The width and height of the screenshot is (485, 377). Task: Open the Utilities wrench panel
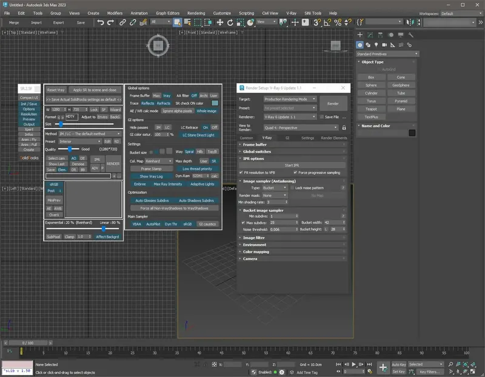coord(411,35)
